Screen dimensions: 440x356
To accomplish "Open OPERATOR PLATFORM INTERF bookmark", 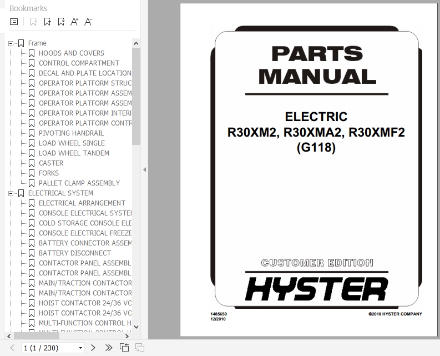I will 85,113.
